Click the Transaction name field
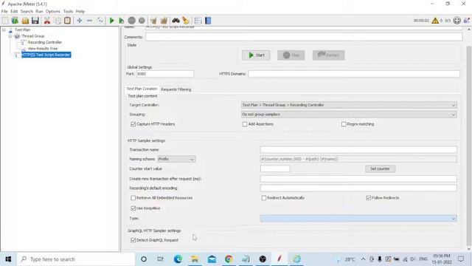Viewport: 472px width, 266px height. (x=358, y=149)
